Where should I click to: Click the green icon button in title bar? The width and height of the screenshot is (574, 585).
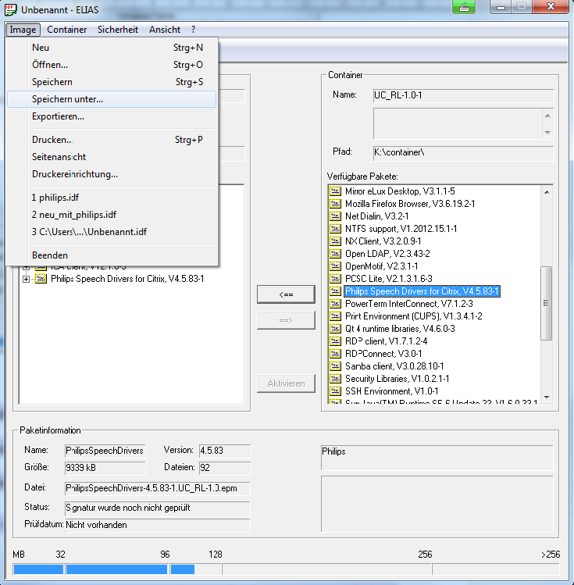point(464,7)
